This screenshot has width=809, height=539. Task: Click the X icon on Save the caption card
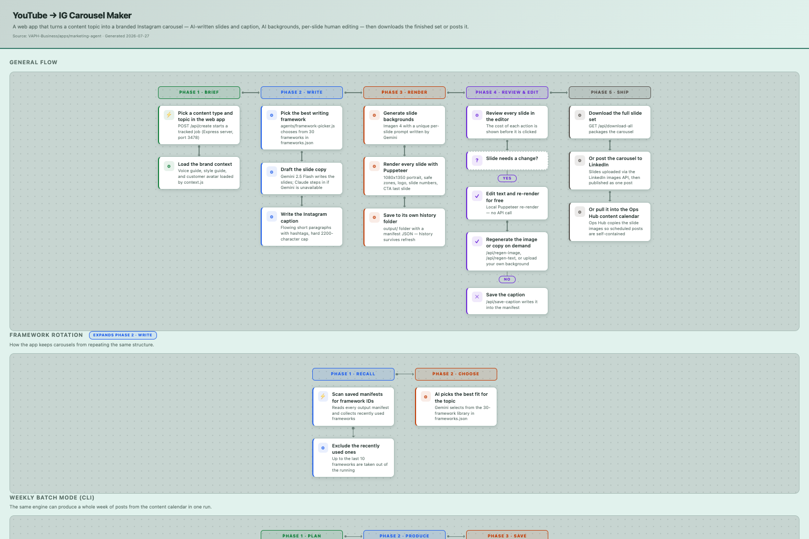point(477,297)
